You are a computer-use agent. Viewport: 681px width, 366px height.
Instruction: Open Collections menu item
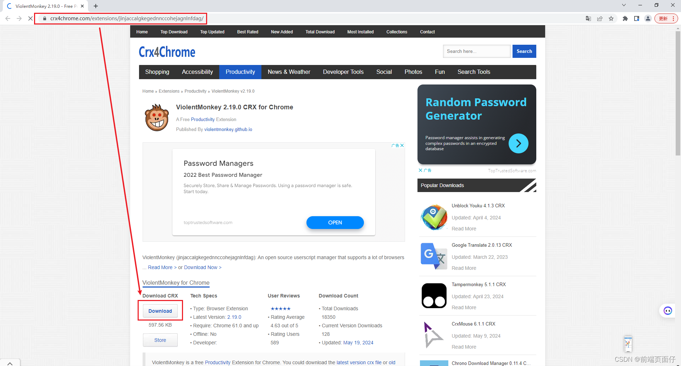(x=397, y=32)
